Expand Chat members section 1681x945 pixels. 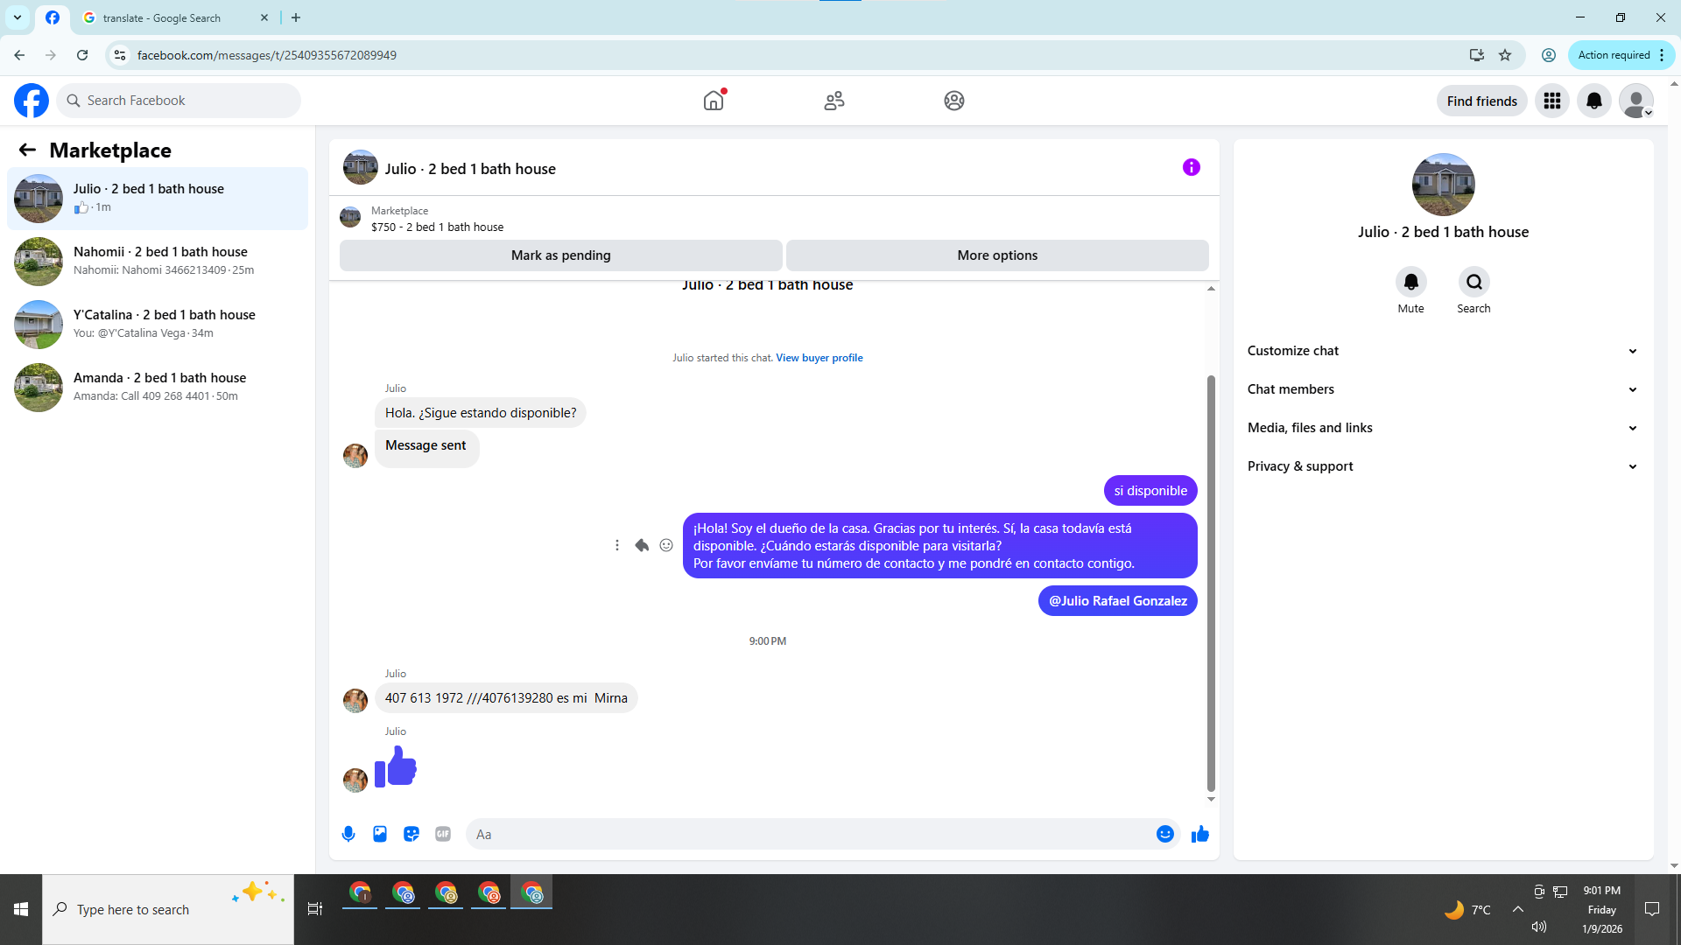[x=1442, y=389]
